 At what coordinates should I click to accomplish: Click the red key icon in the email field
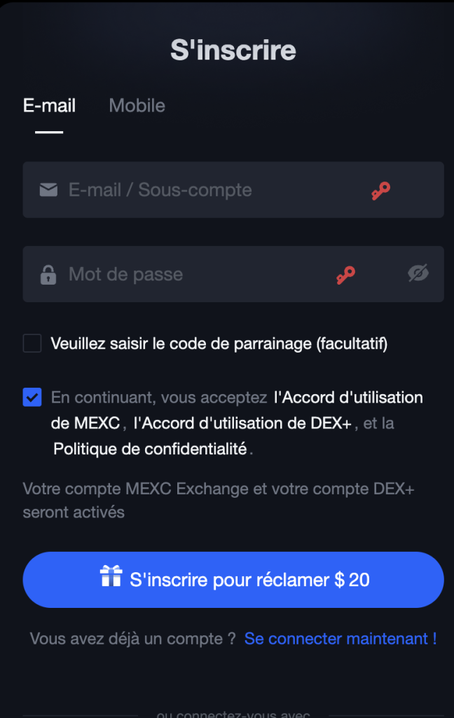[380, 189]
